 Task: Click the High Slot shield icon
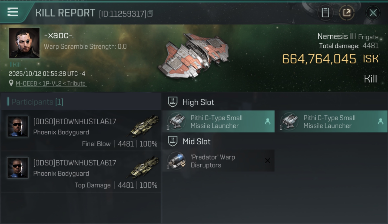(x=173, y=102)
